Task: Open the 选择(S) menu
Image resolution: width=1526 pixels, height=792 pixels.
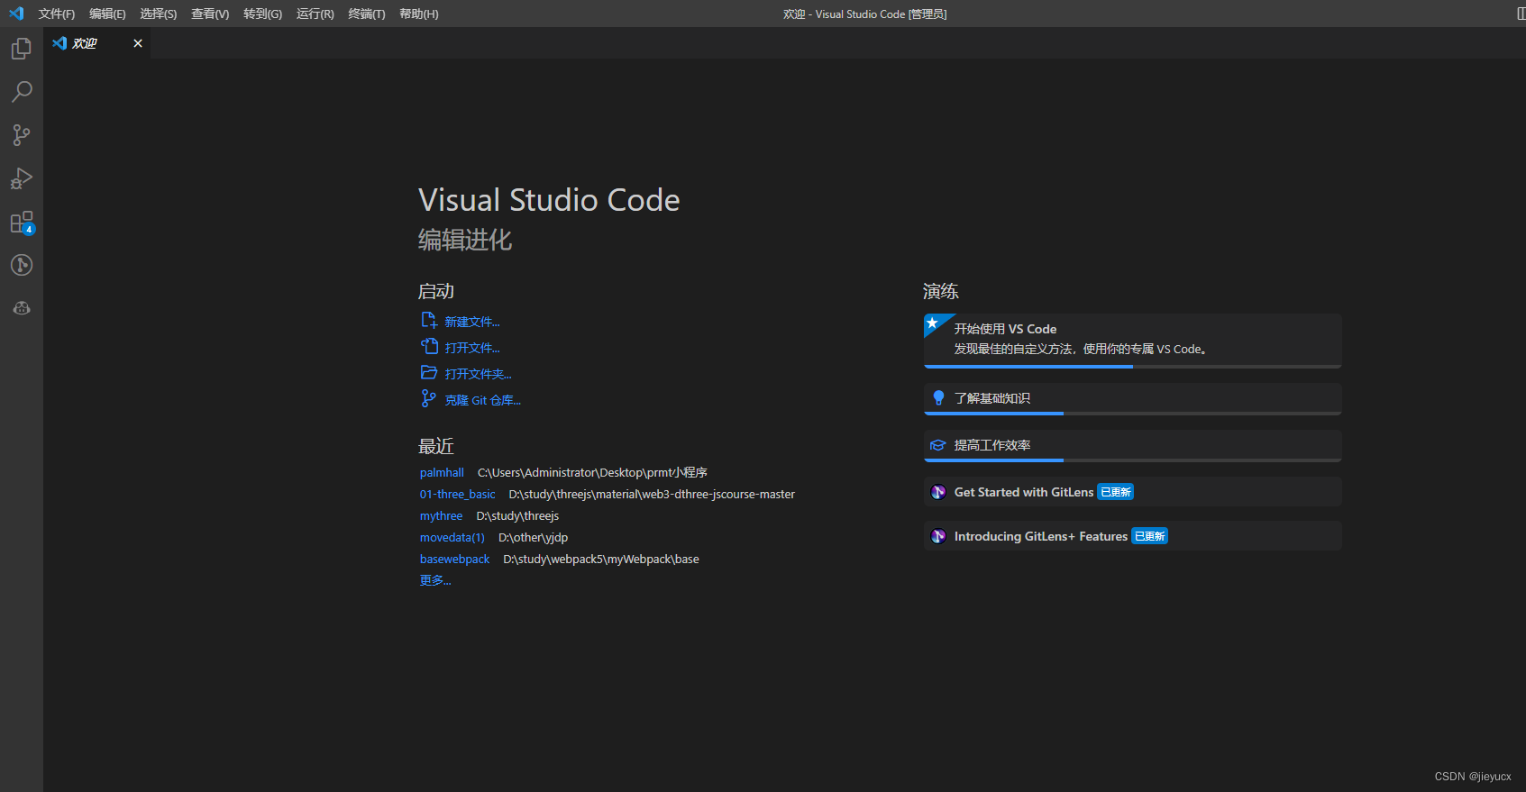Action: (x=159, y=14)
